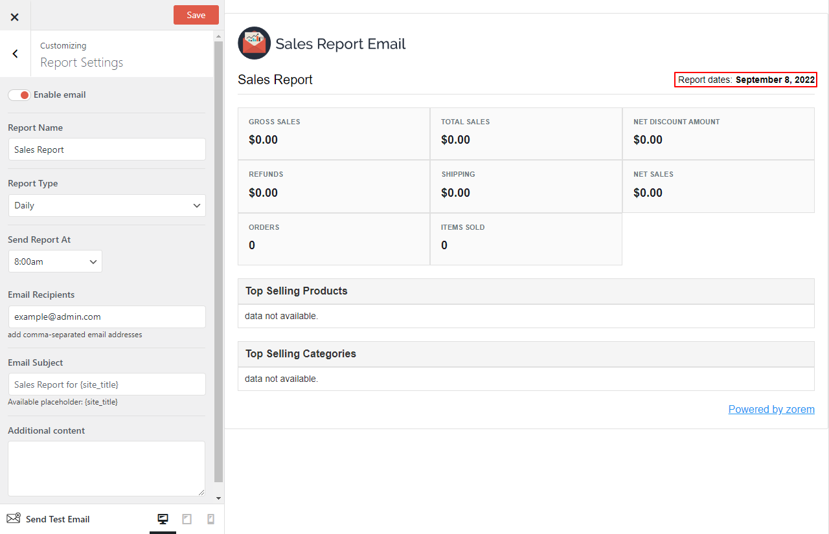Open the Powered by zorem link

pyautogui.click(x=771, y=409)
